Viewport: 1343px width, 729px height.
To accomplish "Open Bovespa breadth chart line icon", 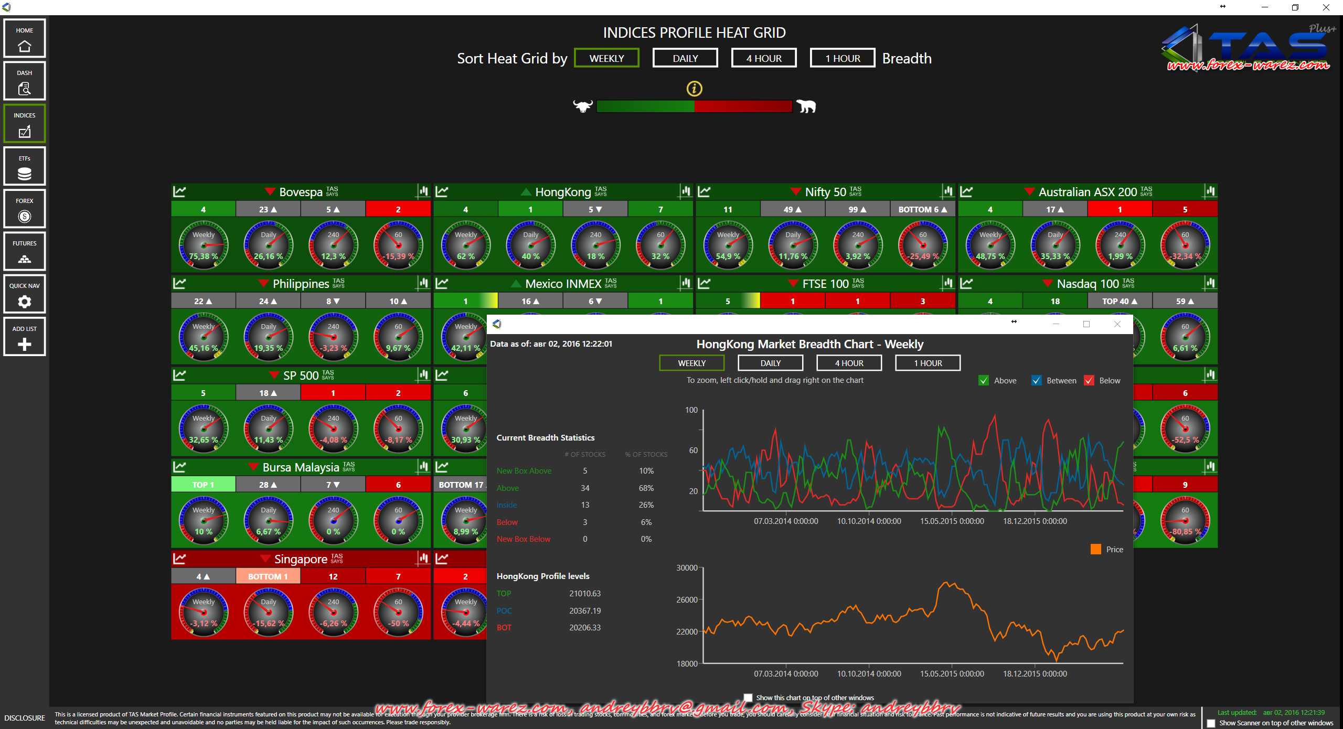I will 179,191.
